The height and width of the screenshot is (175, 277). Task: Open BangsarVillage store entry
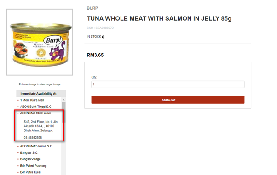tap(30, 159)
